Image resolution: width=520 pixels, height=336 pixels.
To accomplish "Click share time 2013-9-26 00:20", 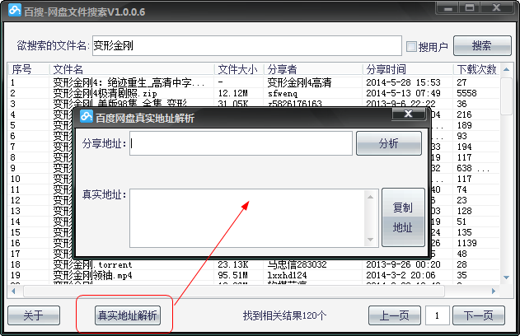I will click(x=403, y=264).
